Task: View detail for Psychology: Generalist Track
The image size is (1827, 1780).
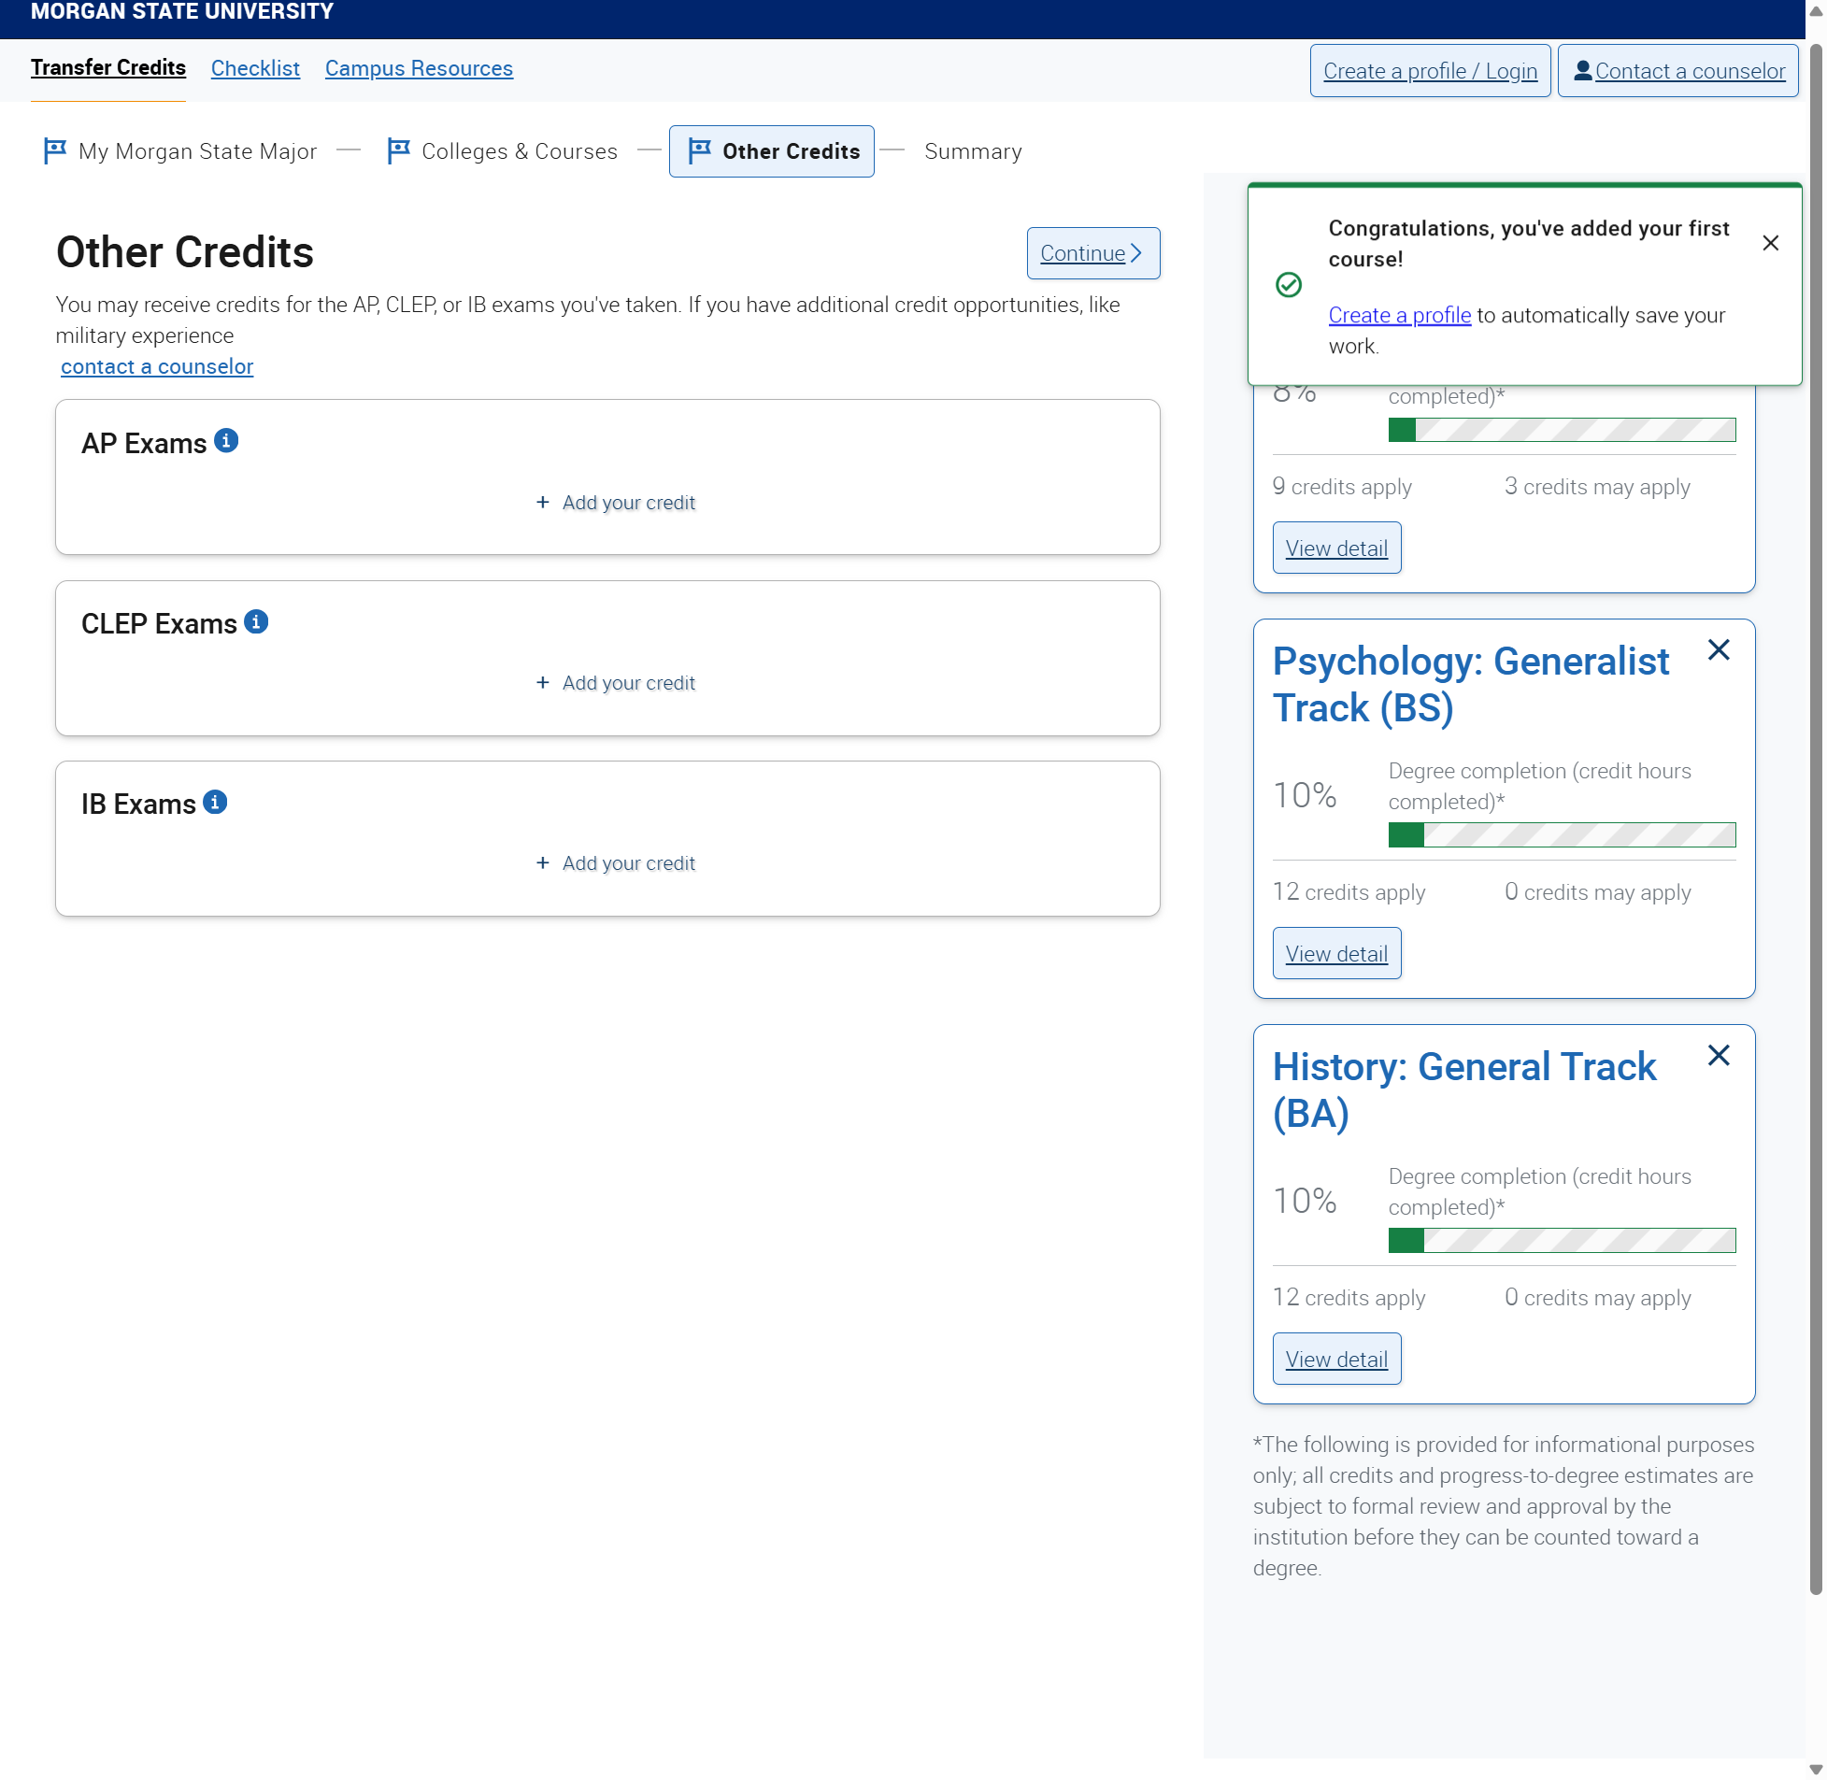Action: (x=1336, y=955)
